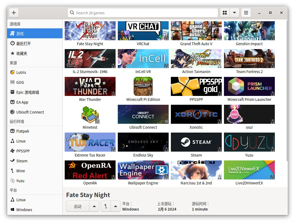Open the hamburger main menu
The height and width of the screenshot is (223, 295).
246,13
